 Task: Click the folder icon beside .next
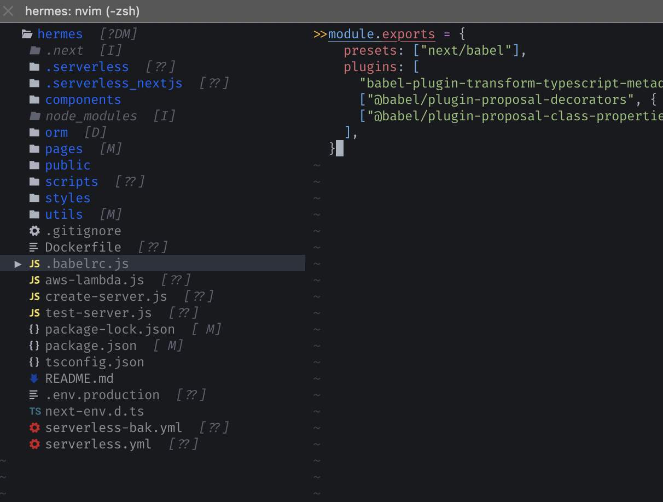coord(34,50)
